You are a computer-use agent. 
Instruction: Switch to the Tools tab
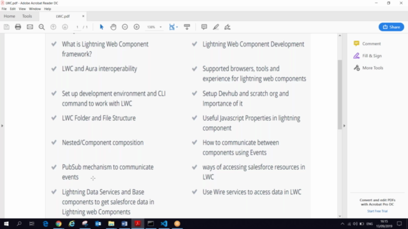coord(27,16)
